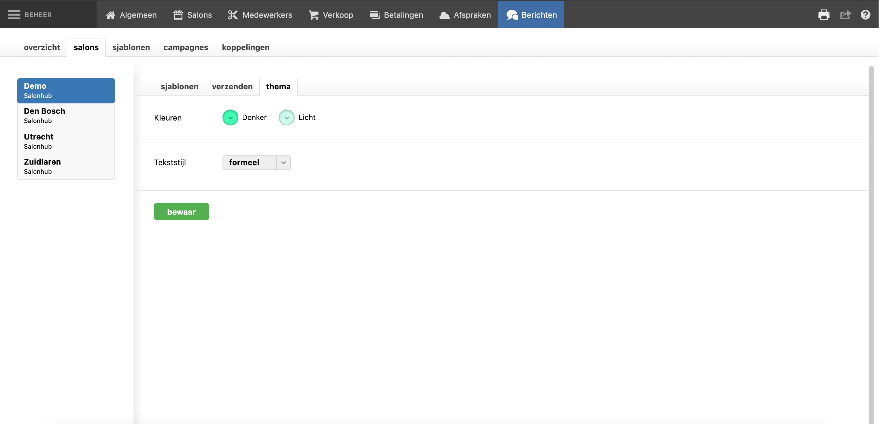
Task: Click the scissors icon for Medewerkers
Action: pyautogui.click(x=233, y=15)
